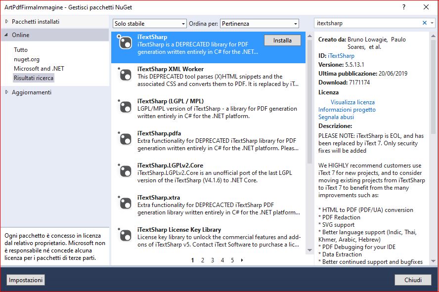Go to results page 3

pos(213,260)
